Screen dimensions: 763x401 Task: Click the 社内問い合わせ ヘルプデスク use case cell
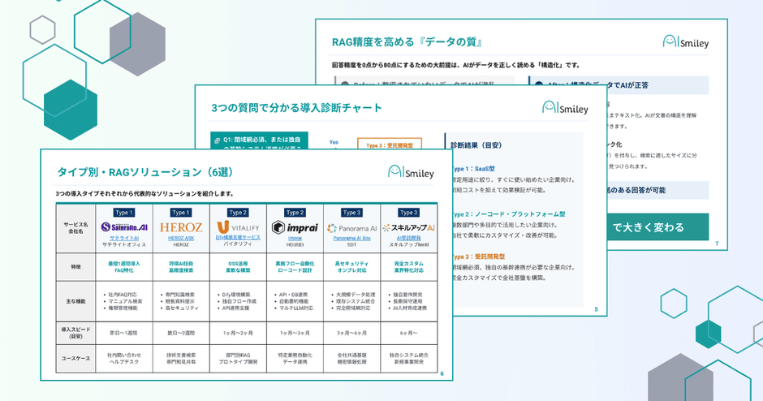(x=124, y=359)
